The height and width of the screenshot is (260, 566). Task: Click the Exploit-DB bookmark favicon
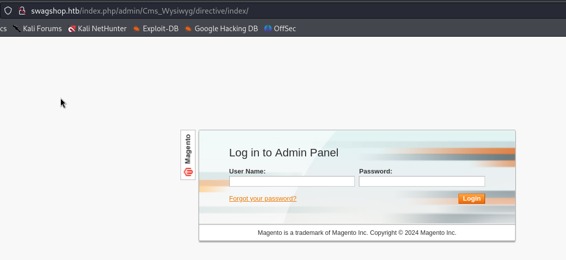[x=136, y=29]
